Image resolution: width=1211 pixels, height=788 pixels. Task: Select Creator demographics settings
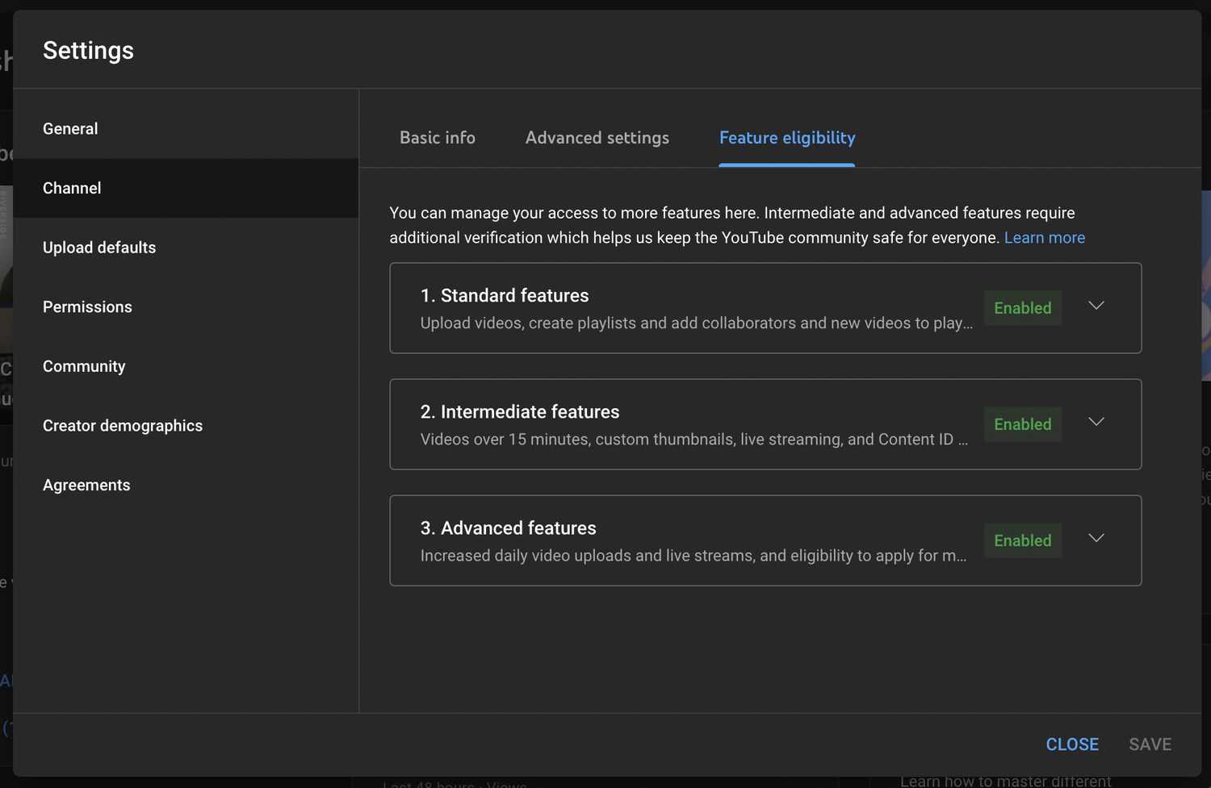coord(123,425)
